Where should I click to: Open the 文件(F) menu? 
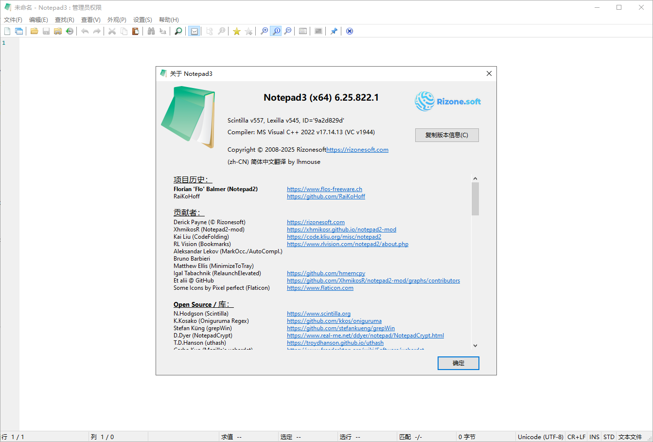pos(13,20)
